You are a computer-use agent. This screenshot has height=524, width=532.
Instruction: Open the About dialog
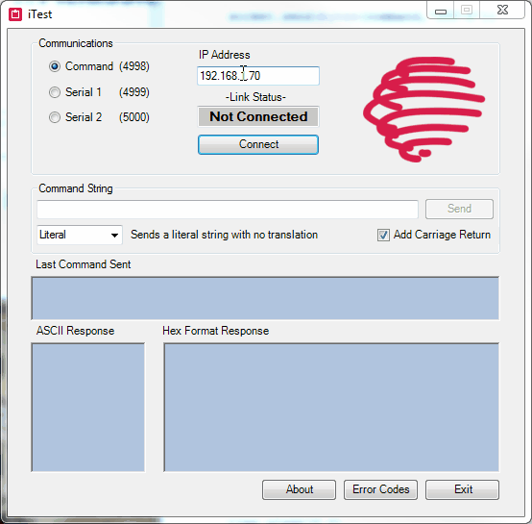[x=299, y=489]
